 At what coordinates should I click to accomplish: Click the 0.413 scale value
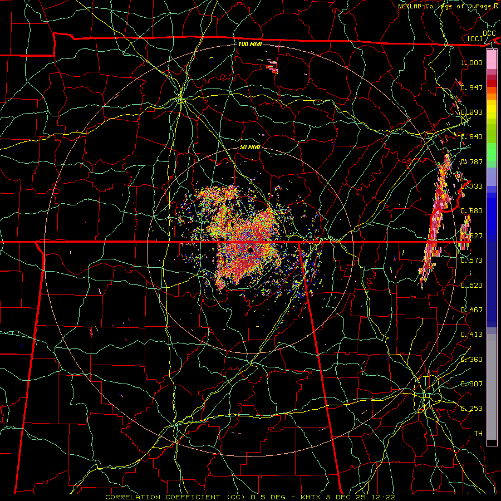471,335
